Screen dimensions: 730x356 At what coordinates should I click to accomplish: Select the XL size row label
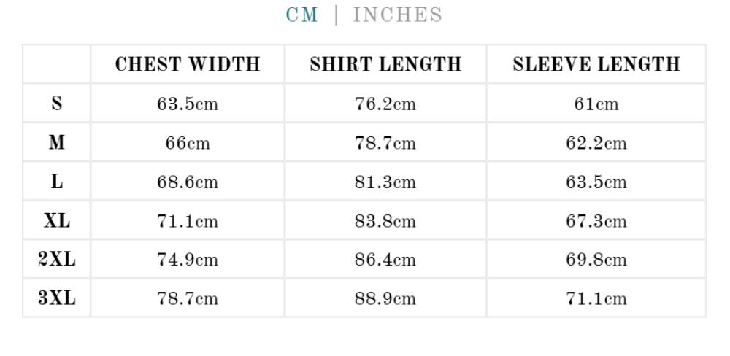(x=57, y=221)
